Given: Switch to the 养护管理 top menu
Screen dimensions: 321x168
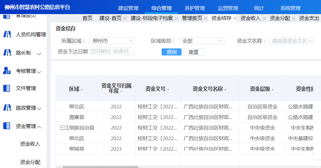Looking at the screenshot, I should click(x=195, y=8).
